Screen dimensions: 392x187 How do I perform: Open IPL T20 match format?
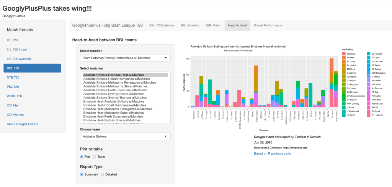12,40
